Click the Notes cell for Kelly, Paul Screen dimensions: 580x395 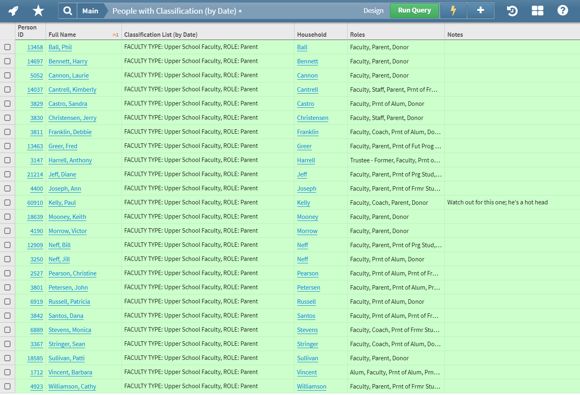point(497,202)
